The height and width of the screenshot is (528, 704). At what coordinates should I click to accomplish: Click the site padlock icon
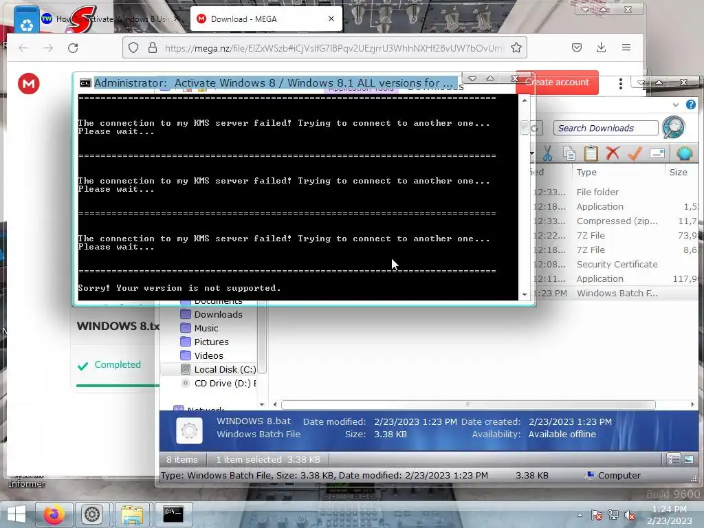pos(153,47)
